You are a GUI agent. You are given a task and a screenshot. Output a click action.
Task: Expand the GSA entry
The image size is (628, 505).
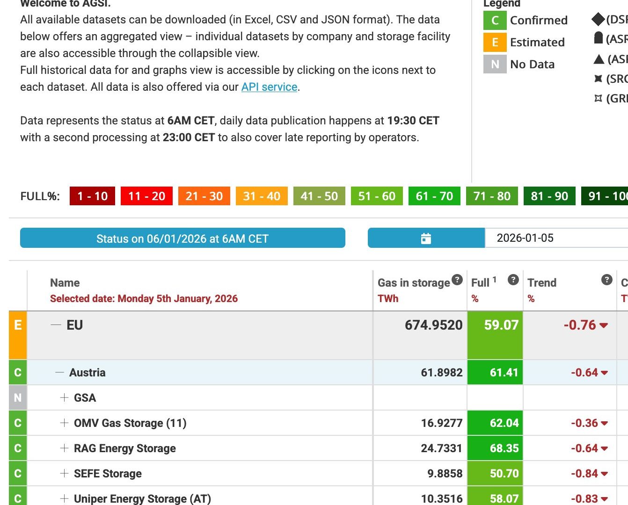point(64,398)
